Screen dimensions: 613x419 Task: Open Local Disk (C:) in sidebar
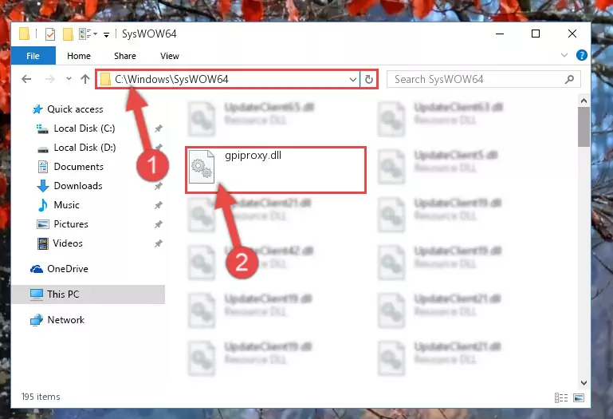84,128
